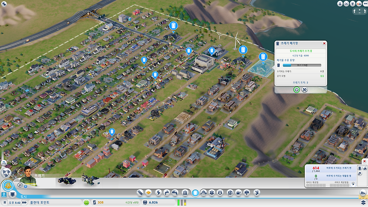Click the second top-right round icon
The width and height of the screenshot is (368, 207).
[346, 4]
